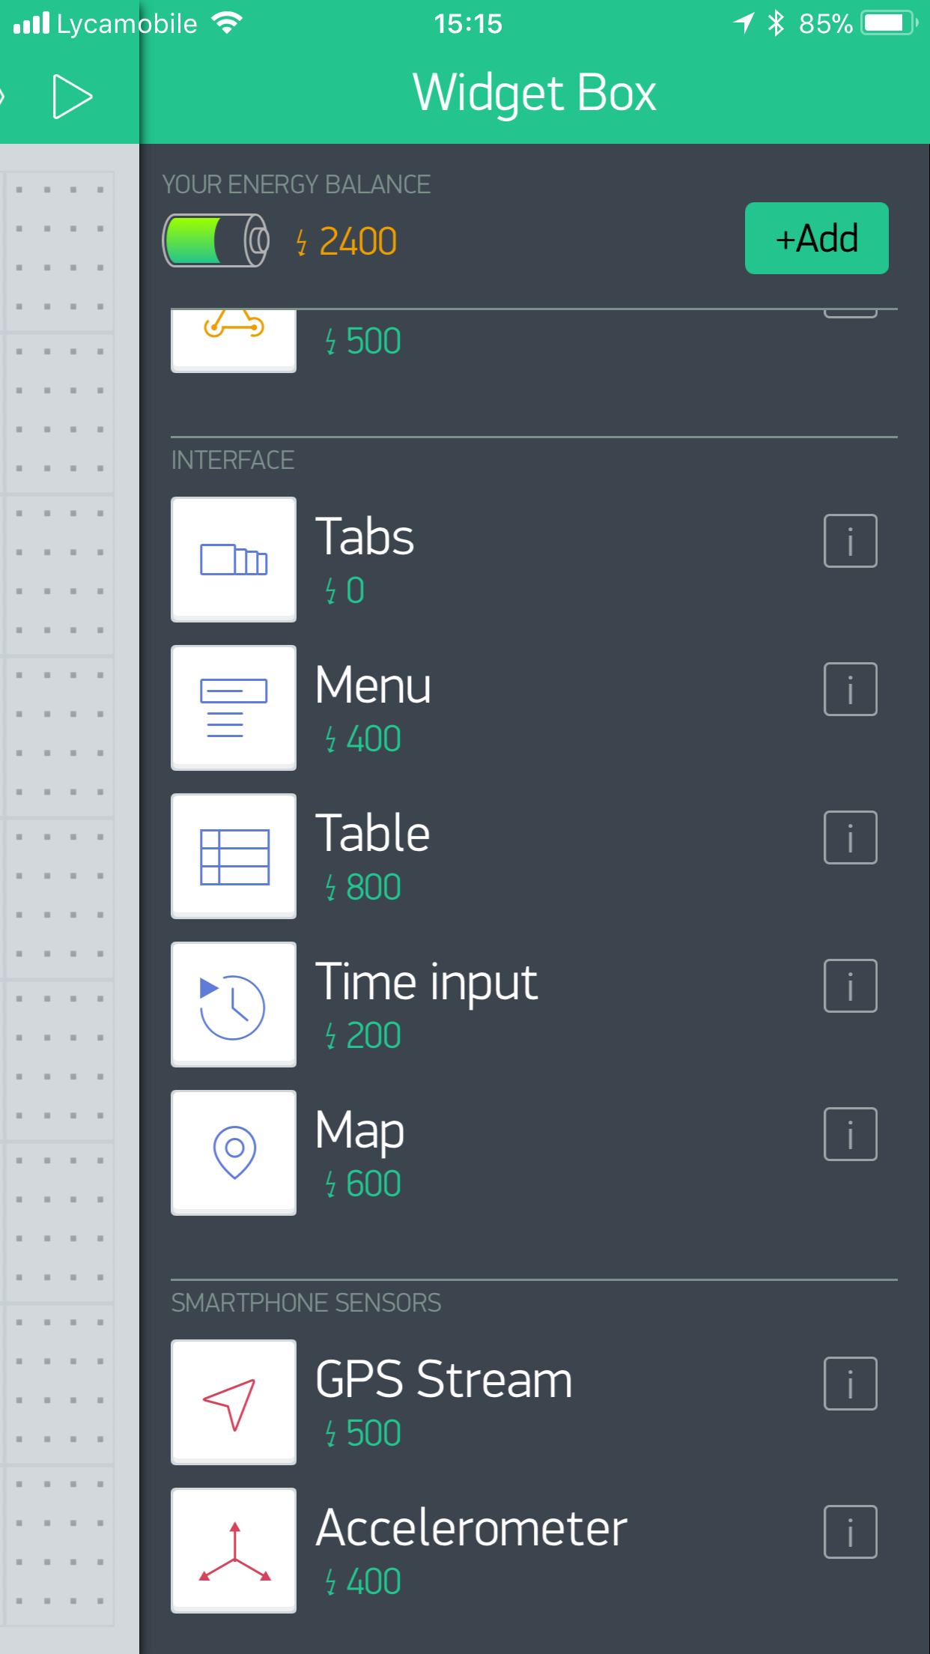Tap the Accelerometer widget name
Screen dimensions: 930x1654
(471, 1528)
